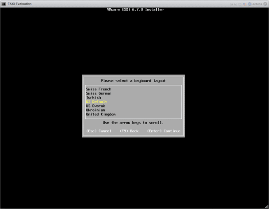Image resolution: width=269 pixels, height=209 pixels.
Task: Click the ESXi Evaluation window title
Action: (x=19, y=4)
